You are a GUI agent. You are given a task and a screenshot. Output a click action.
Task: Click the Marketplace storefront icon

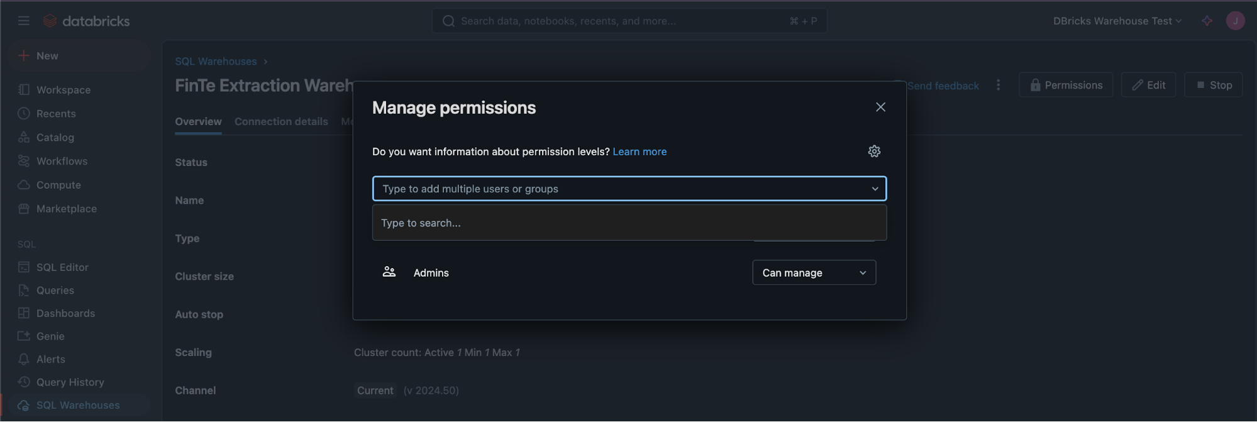[x=24, y=209]
